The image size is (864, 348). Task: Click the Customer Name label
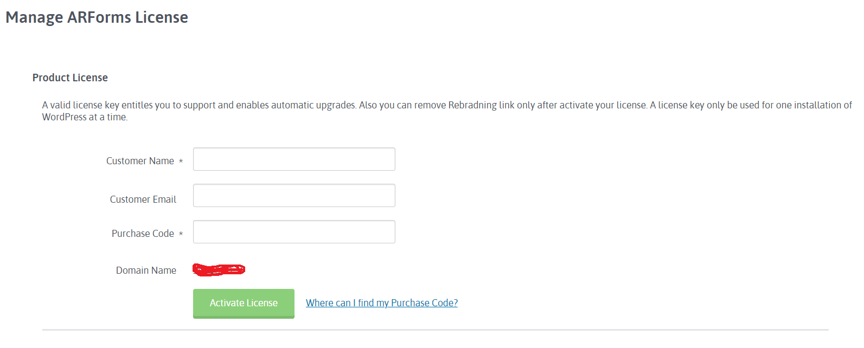click(140, 161)
